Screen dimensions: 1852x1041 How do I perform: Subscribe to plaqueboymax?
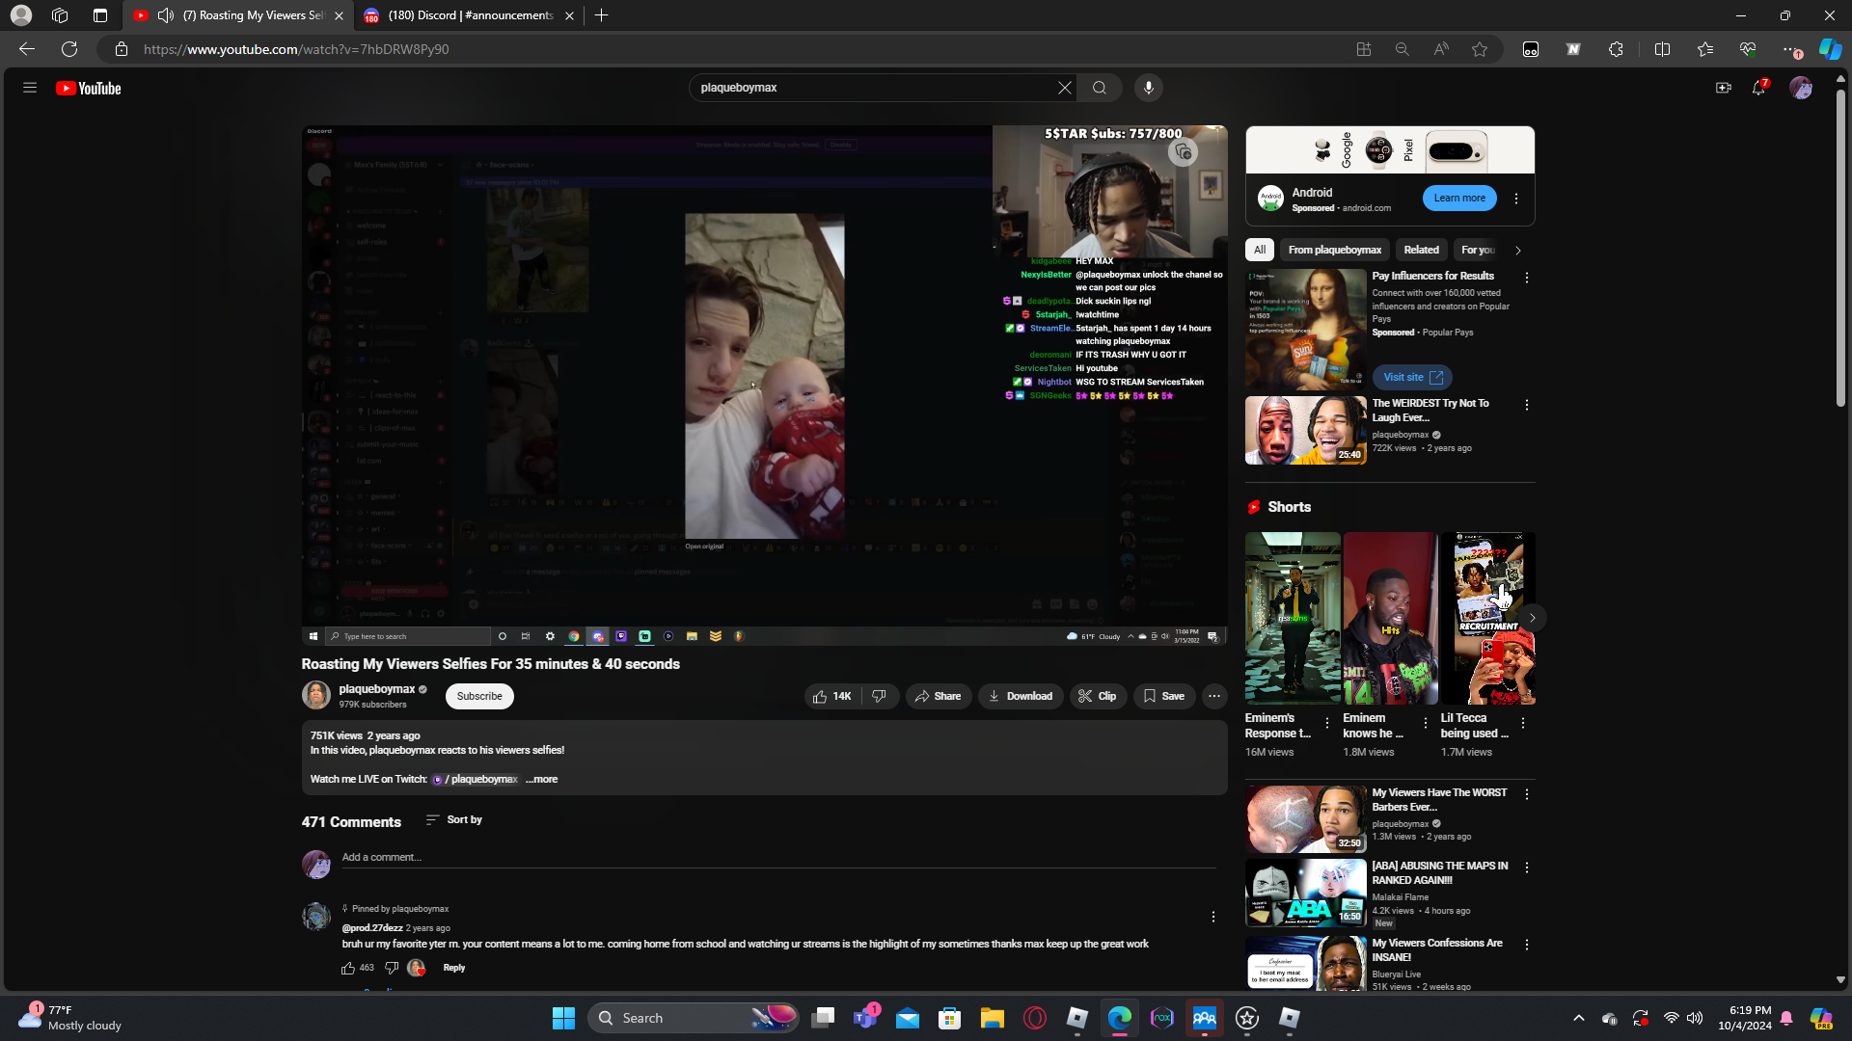(x=479, y=696)
